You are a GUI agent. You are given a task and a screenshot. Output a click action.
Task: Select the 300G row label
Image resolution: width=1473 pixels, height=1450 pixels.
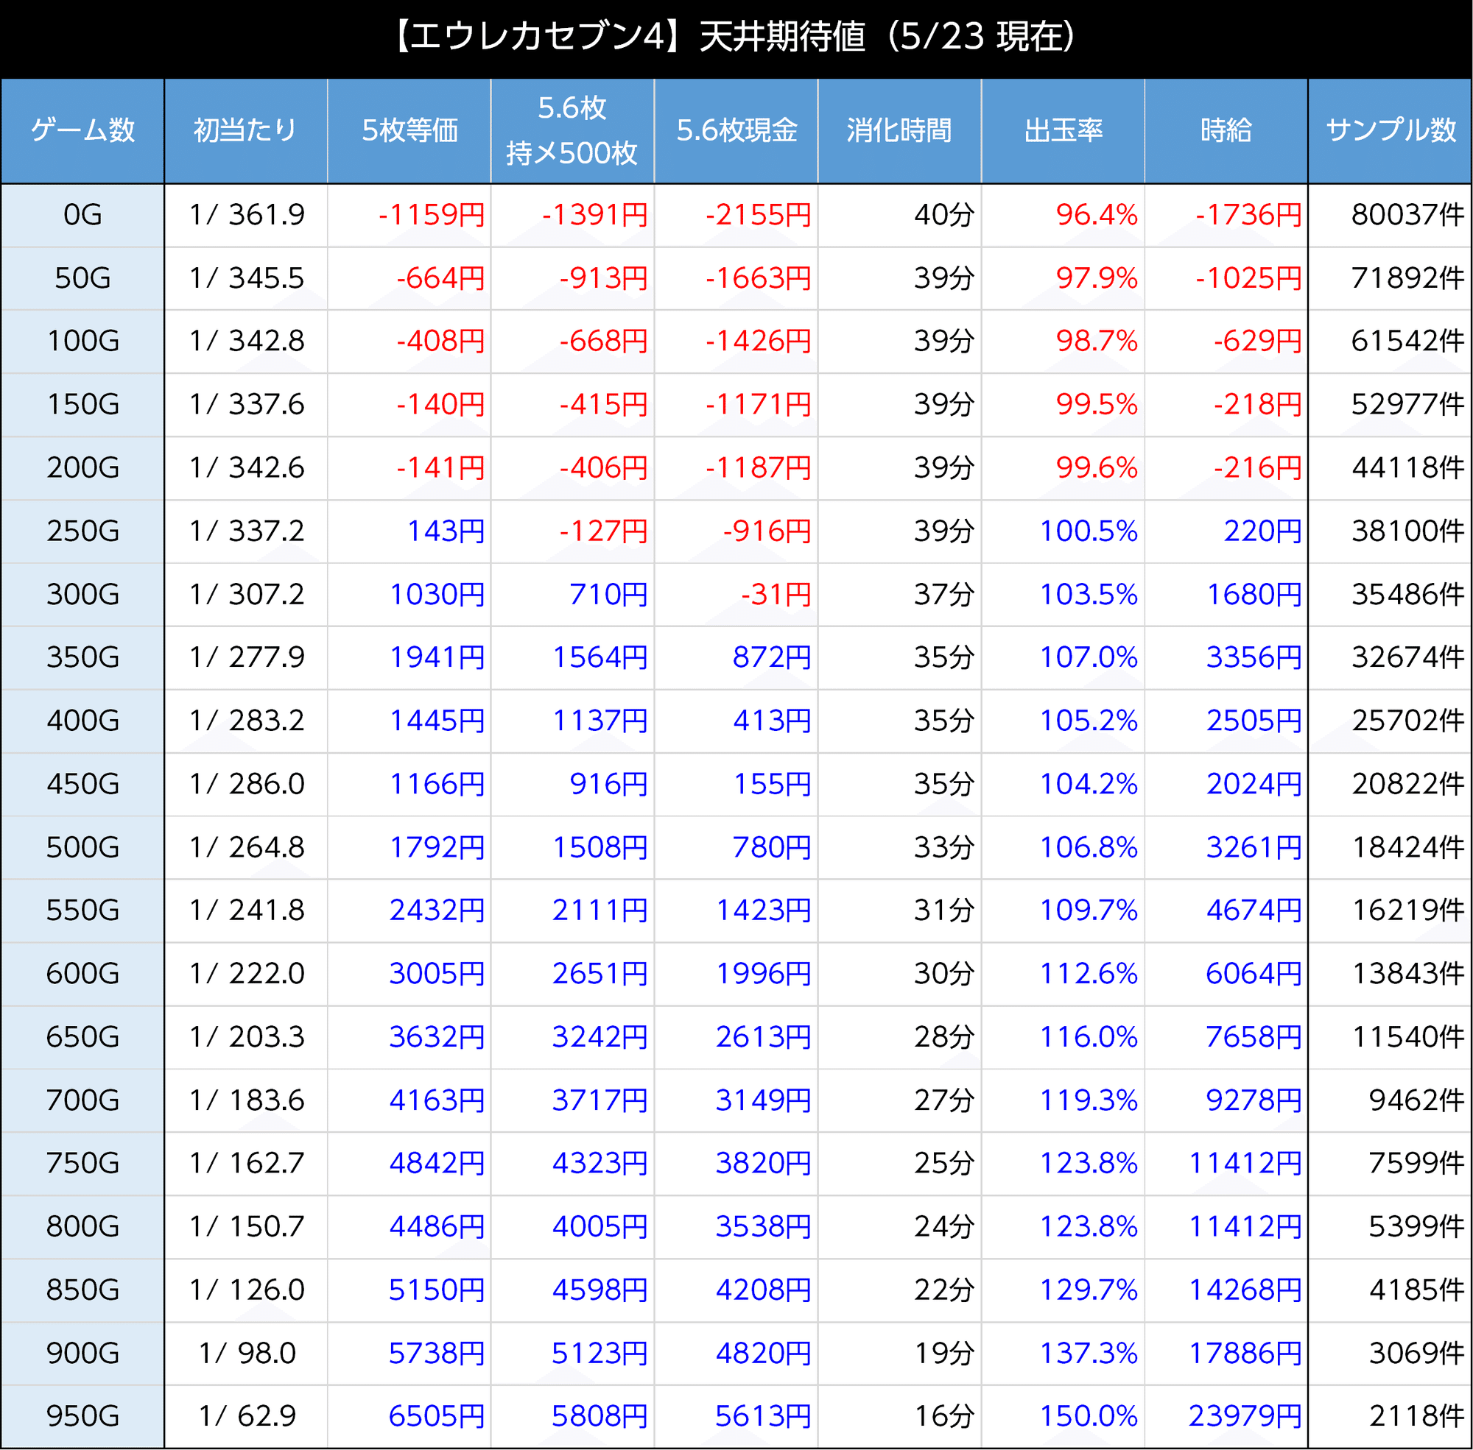(x=82, y=594)
